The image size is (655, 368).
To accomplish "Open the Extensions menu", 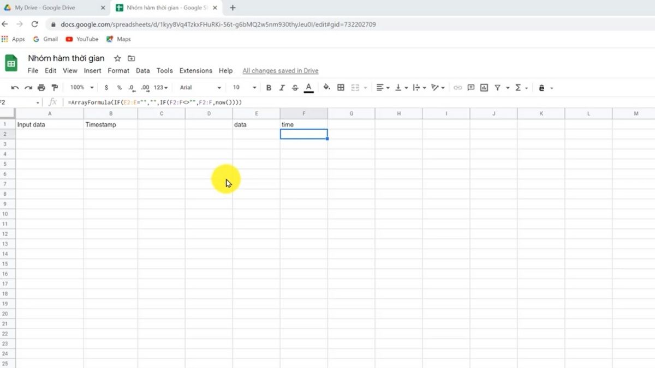I will click(195, 71).
